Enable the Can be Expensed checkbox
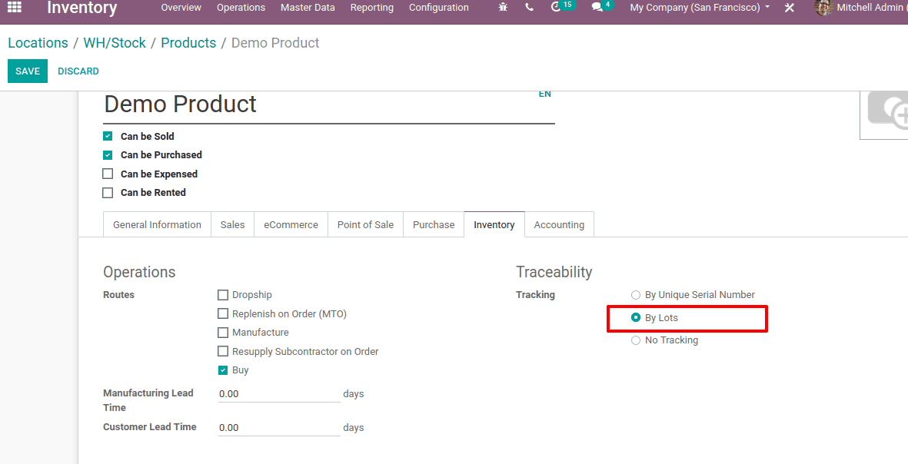Image resolution: width=908 pixels, height=464 pixels. click(x=108, y=174)
